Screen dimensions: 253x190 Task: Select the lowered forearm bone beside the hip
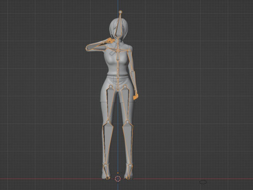134,81
